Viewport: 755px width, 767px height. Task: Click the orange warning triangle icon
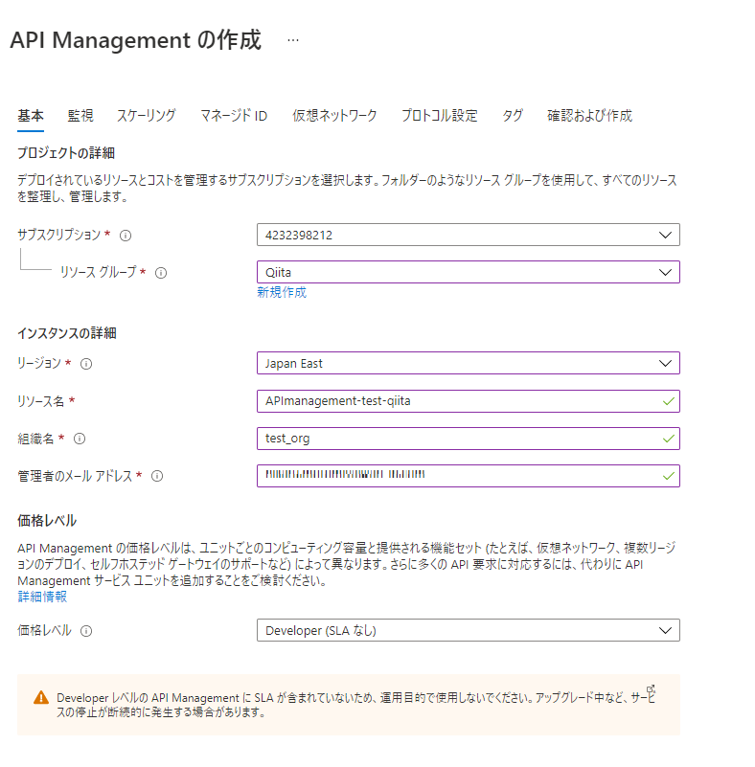click(x=41, y=698)
